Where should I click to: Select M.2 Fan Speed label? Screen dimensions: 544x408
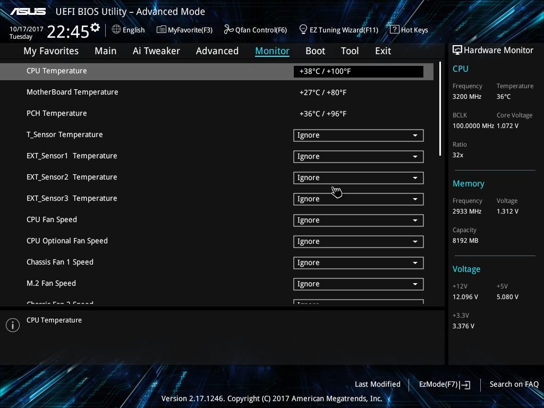51,284
